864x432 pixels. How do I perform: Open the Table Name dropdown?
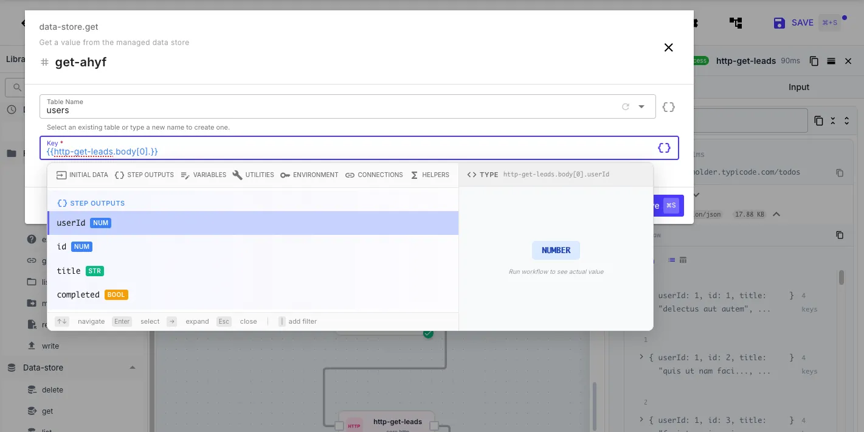(x=641, y=106)
